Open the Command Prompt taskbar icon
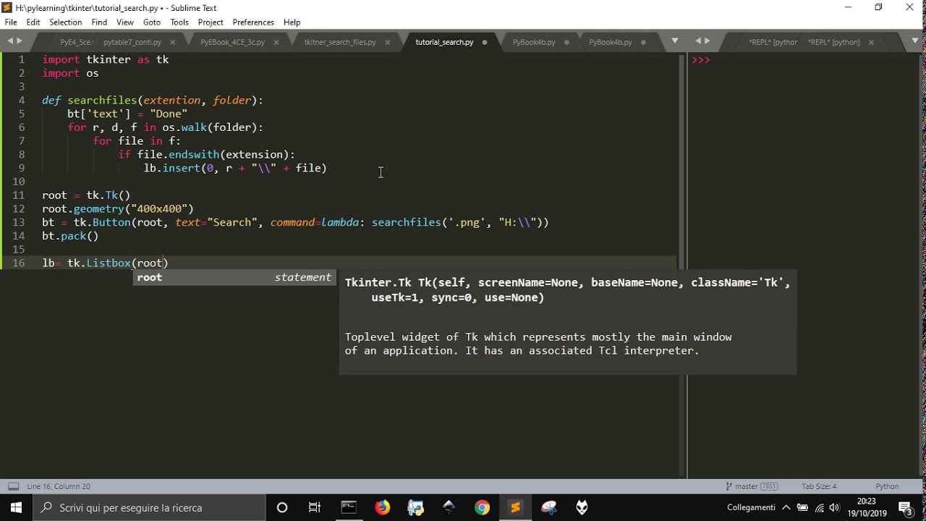 pyautogui.click(x=349, y=507)
